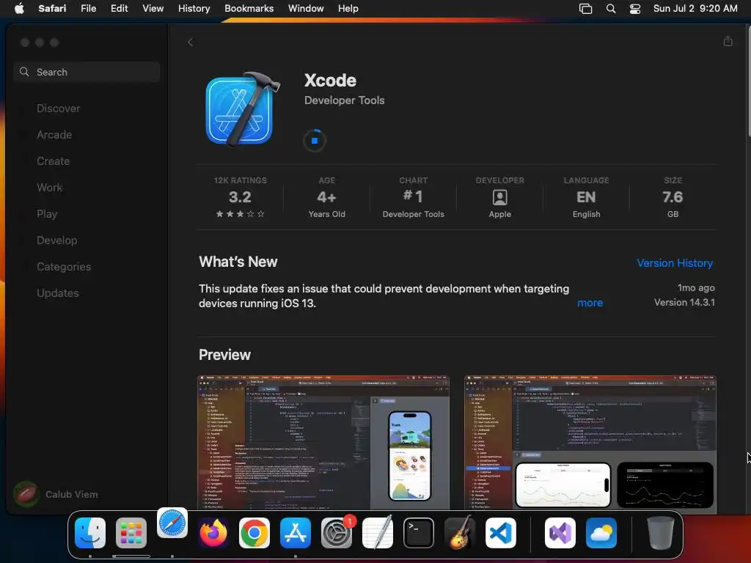The height and width of the screenshot is (563, 751).
Task: Open the Edit menu
Action: click(120, 8)
